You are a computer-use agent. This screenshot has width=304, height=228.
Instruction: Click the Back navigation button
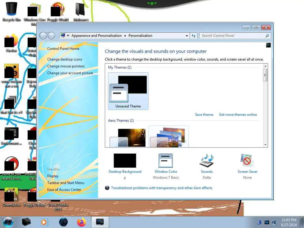tap(43, 36)
